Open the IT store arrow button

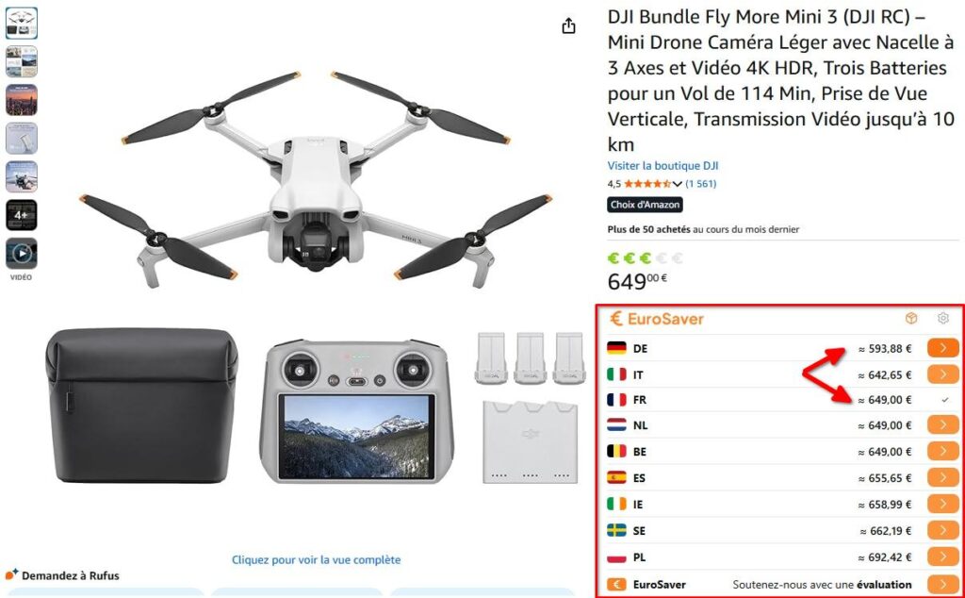pyautogui.click(x=943, y=374)
